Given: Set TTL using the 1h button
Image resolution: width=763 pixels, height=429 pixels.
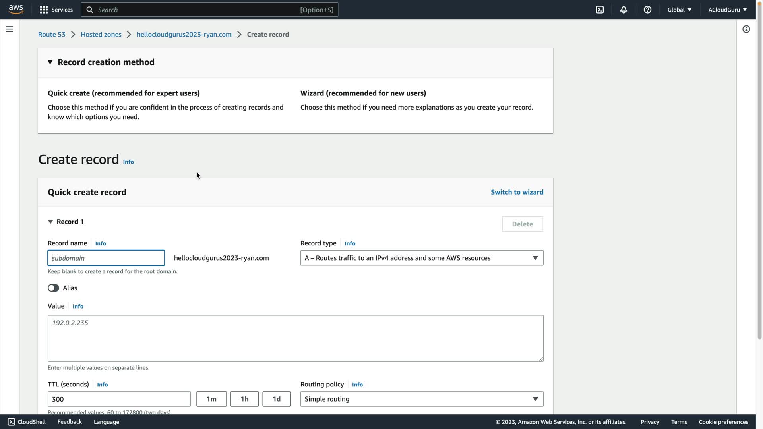Looking at the screenshot, I should pyautogui.click(x=244, y=399).
